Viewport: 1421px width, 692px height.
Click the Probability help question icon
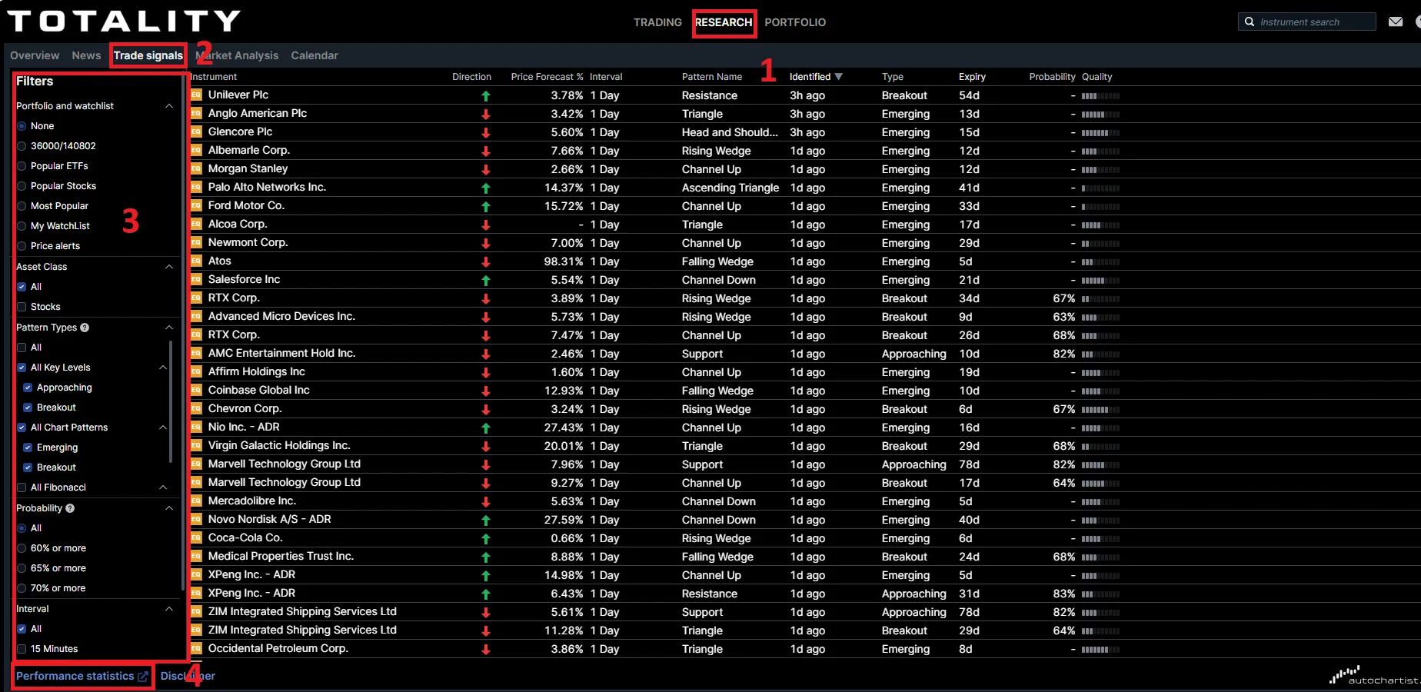coord(70,508)
